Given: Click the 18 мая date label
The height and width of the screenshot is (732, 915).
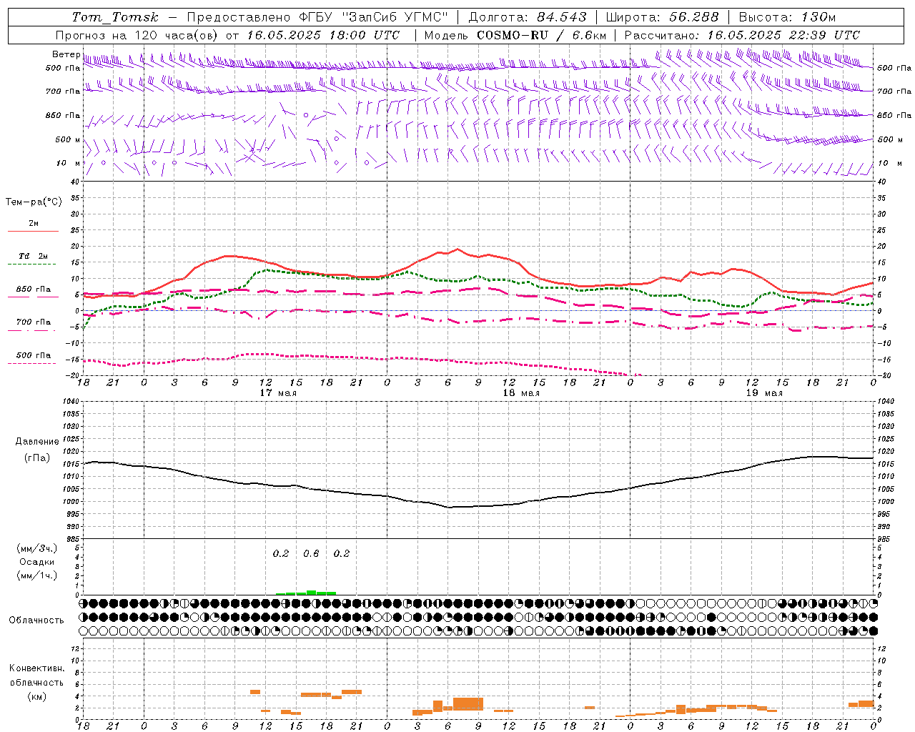Looking at the screenshot, I should click(521, 393).
